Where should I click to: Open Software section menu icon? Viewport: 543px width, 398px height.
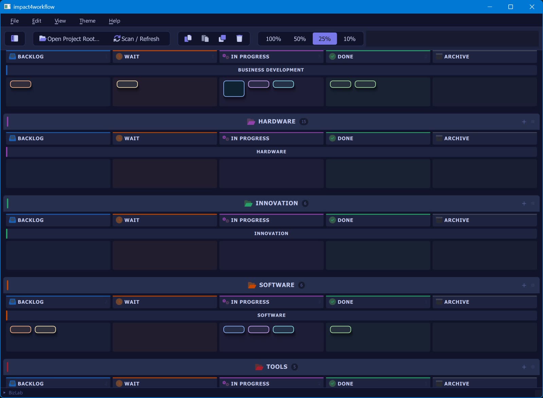tap(533, 285)
